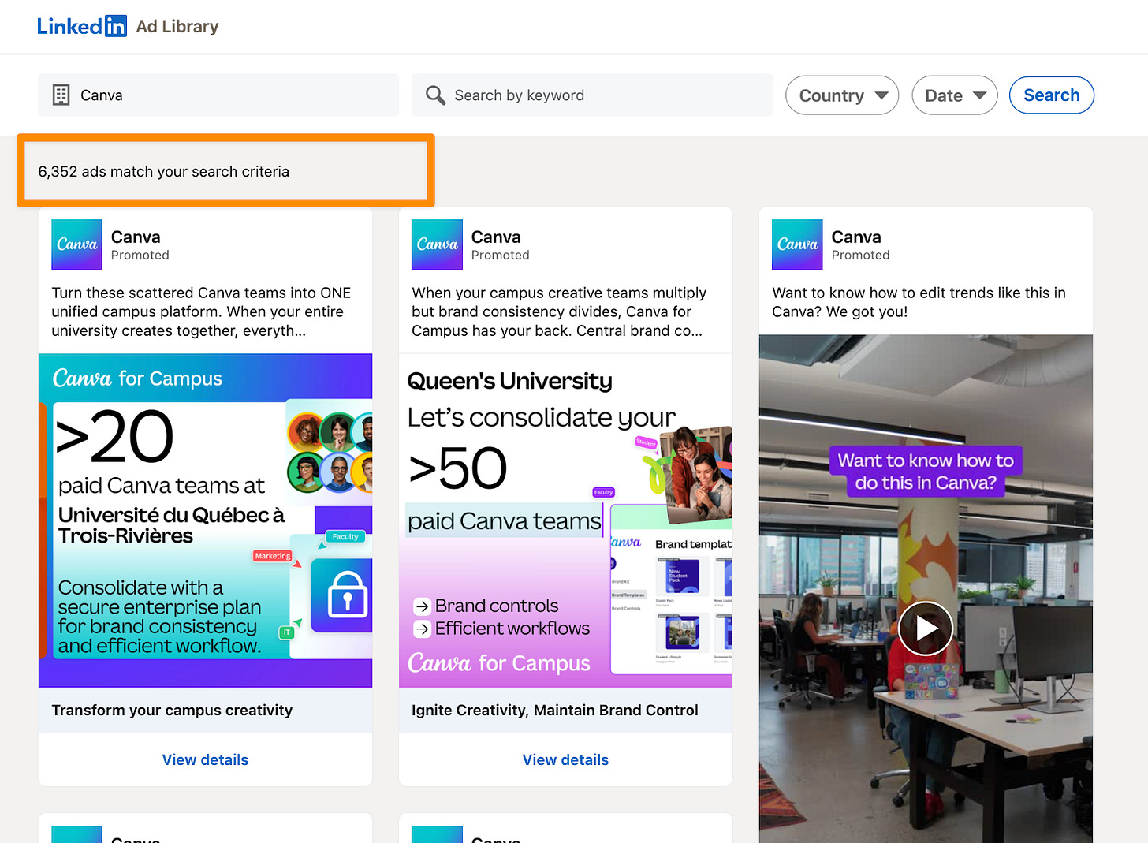Viewport: 1148px width, 843px height.
Task: Click 'When your campus creative teams multiply' text
Action: [x=559, y=311]
